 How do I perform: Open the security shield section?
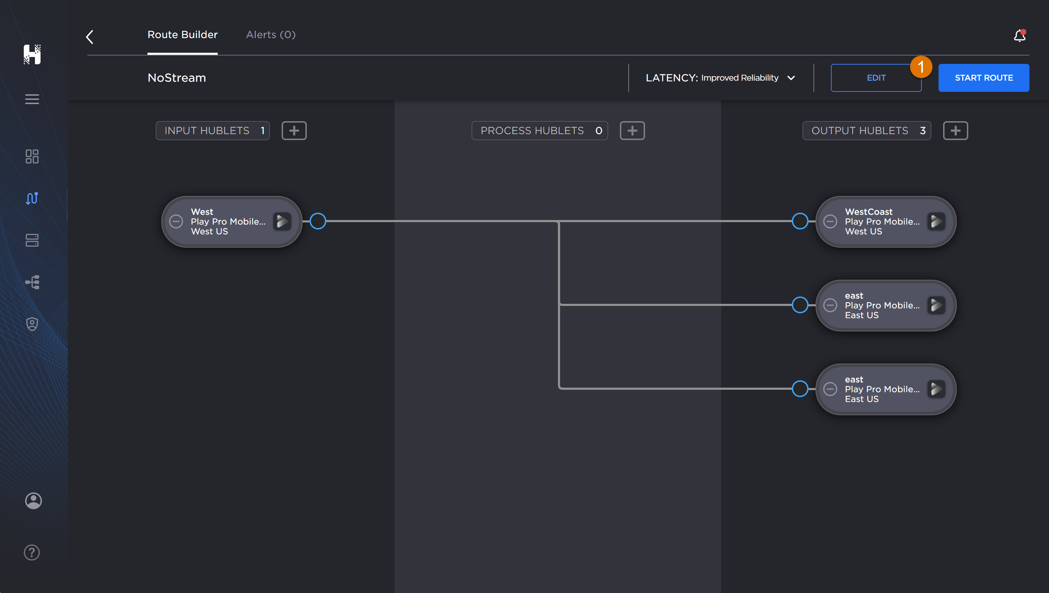[32, 323]
